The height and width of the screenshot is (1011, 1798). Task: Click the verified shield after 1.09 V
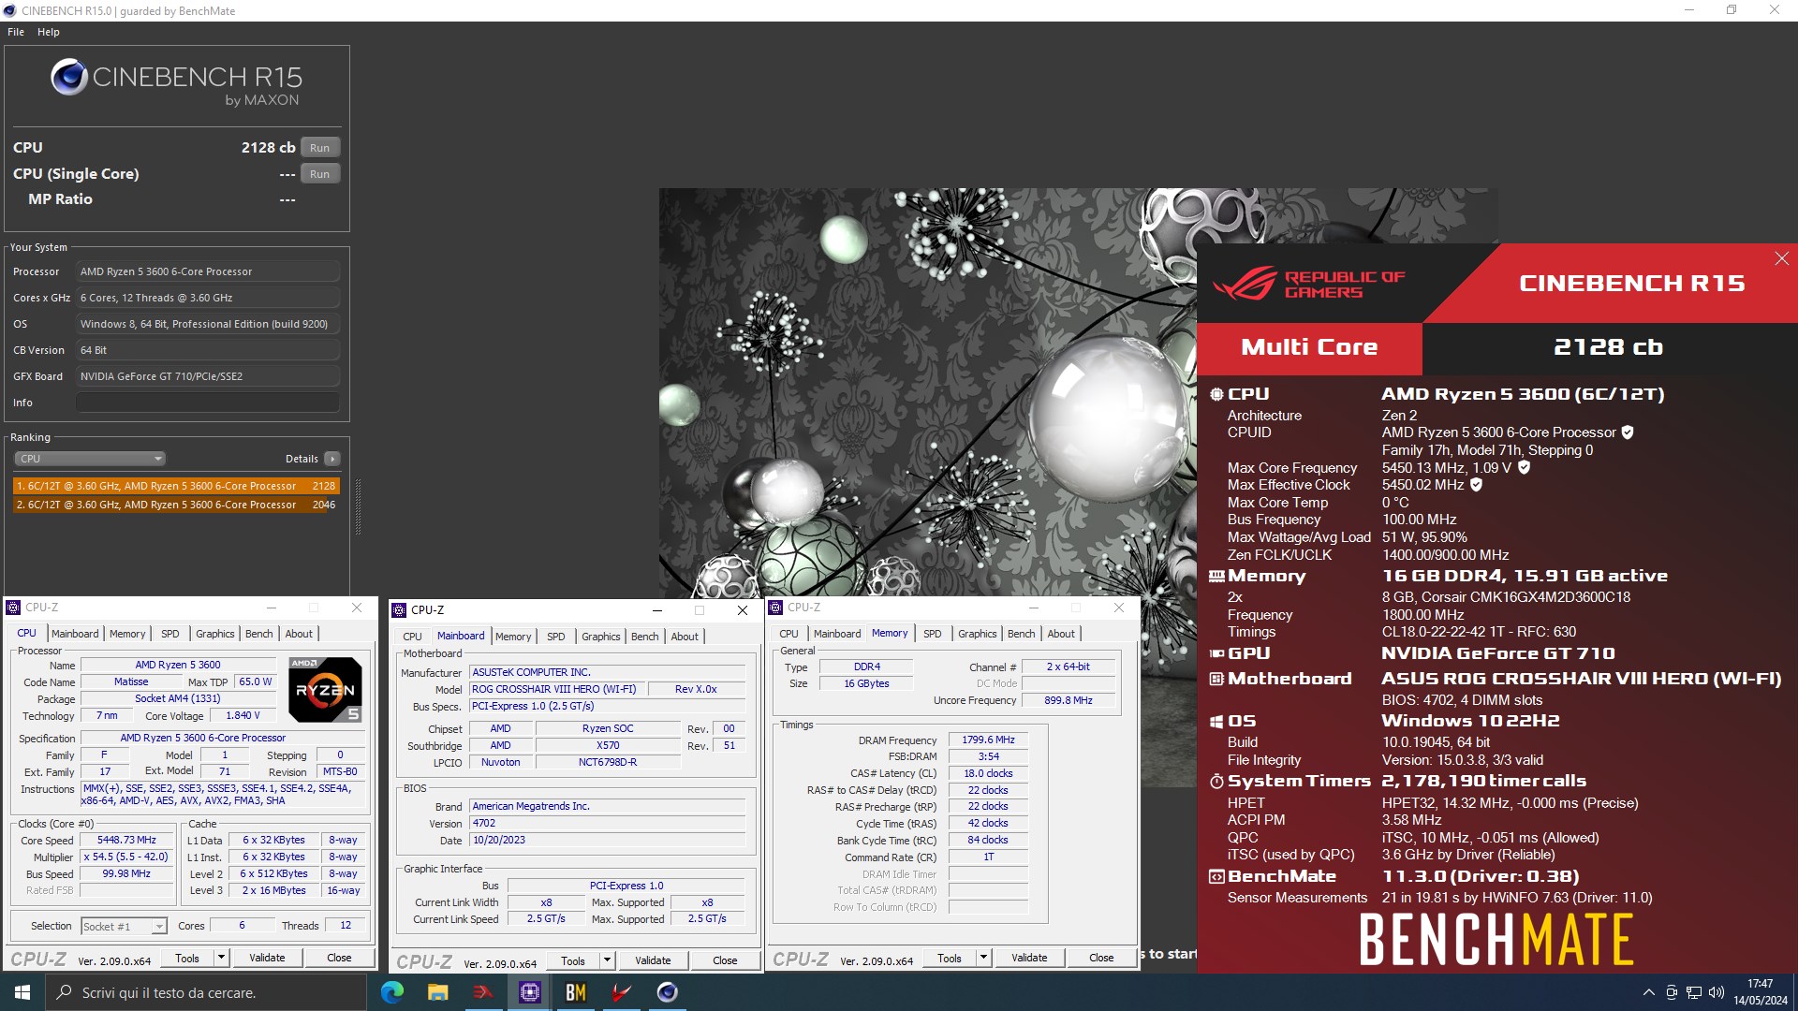click(x=1524, y=467)
